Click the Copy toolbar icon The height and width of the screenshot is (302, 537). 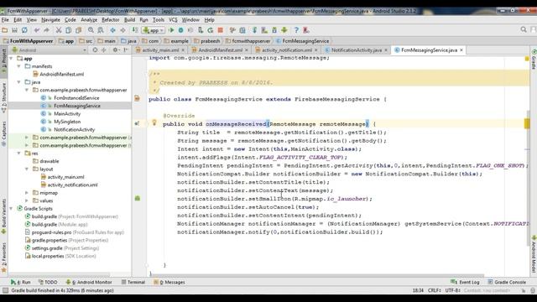coord(69,30)
